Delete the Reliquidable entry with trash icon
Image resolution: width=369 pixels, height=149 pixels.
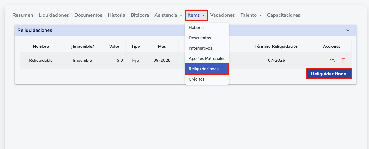click(x=343, y=61)
